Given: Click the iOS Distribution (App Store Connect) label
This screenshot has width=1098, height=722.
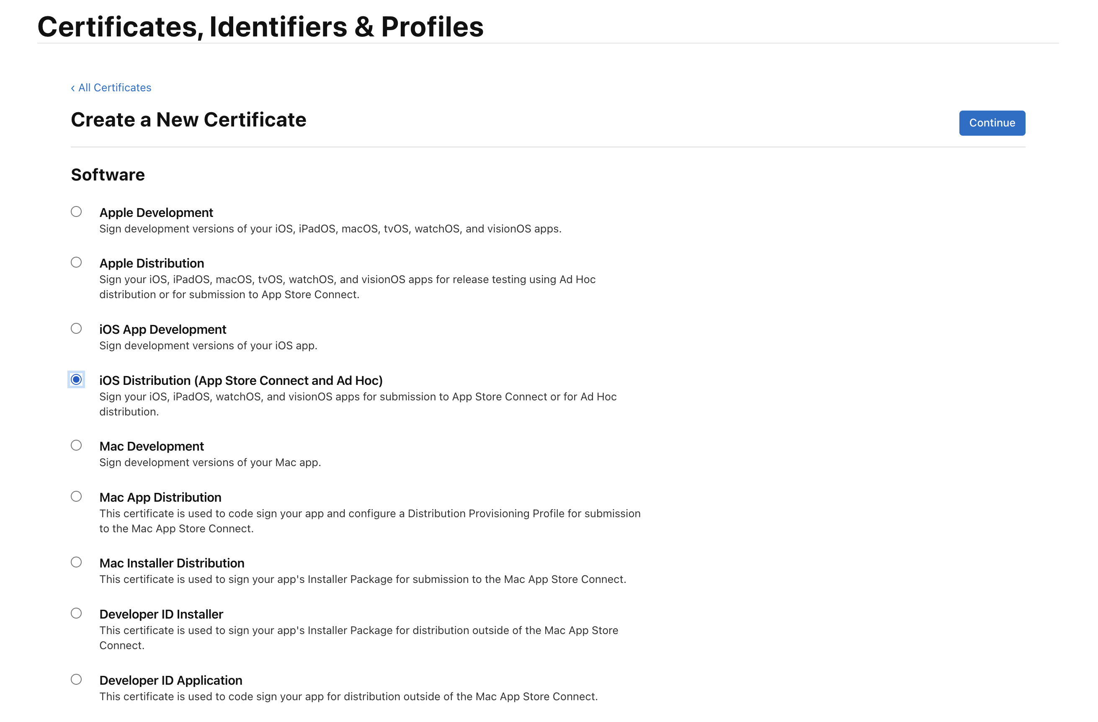Looking at the screenshot, I should pos(241,381).
